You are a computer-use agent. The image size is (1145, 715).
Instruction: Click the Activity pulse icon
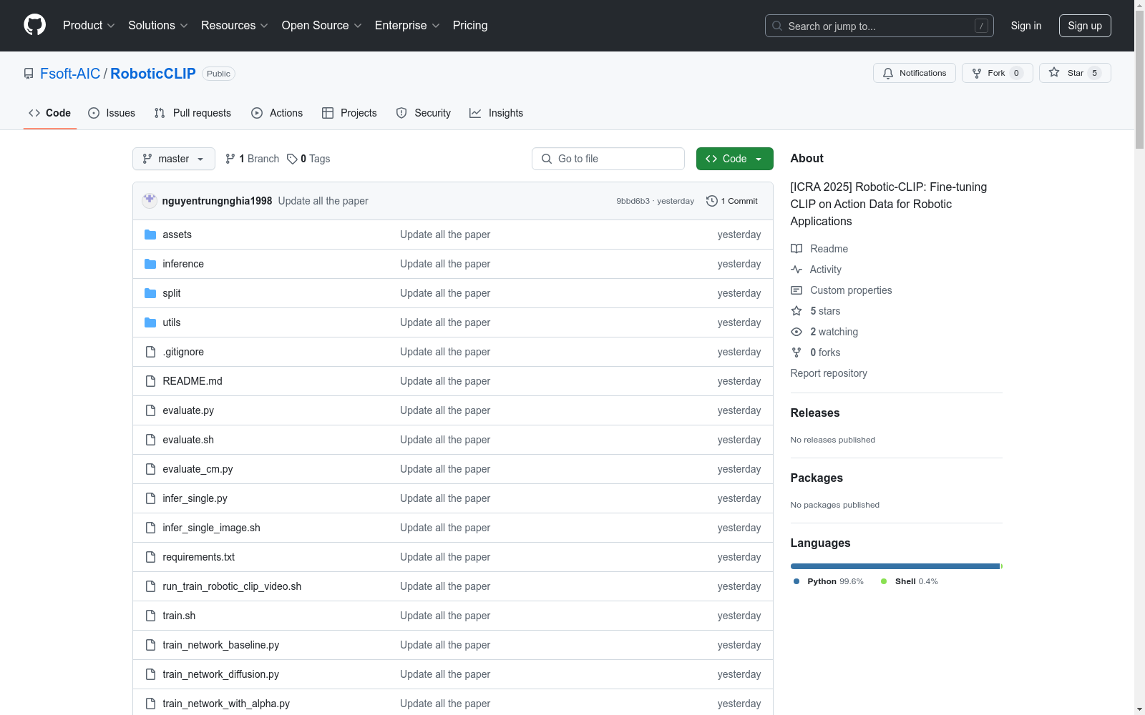click(x=796, y=270)
